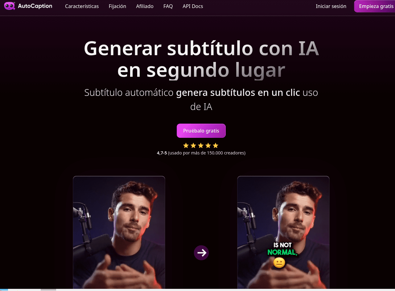Click the 4,7-5 rating text

pyautogui.click(x=162, y=153)
